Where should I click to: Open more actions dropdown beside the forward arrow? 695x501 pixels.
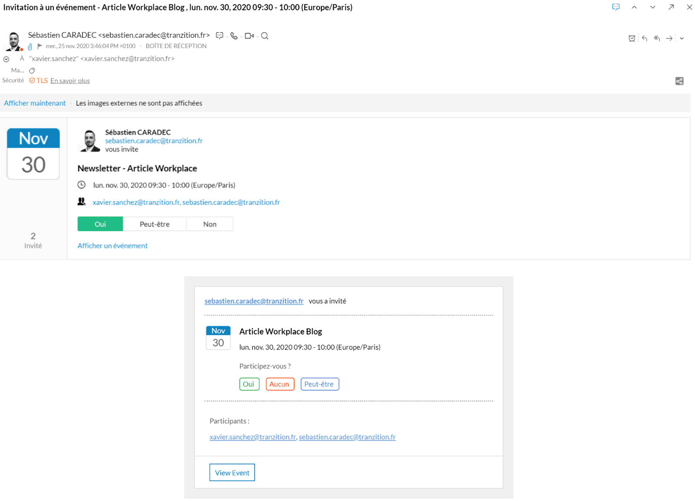click(x=682, y=38)
